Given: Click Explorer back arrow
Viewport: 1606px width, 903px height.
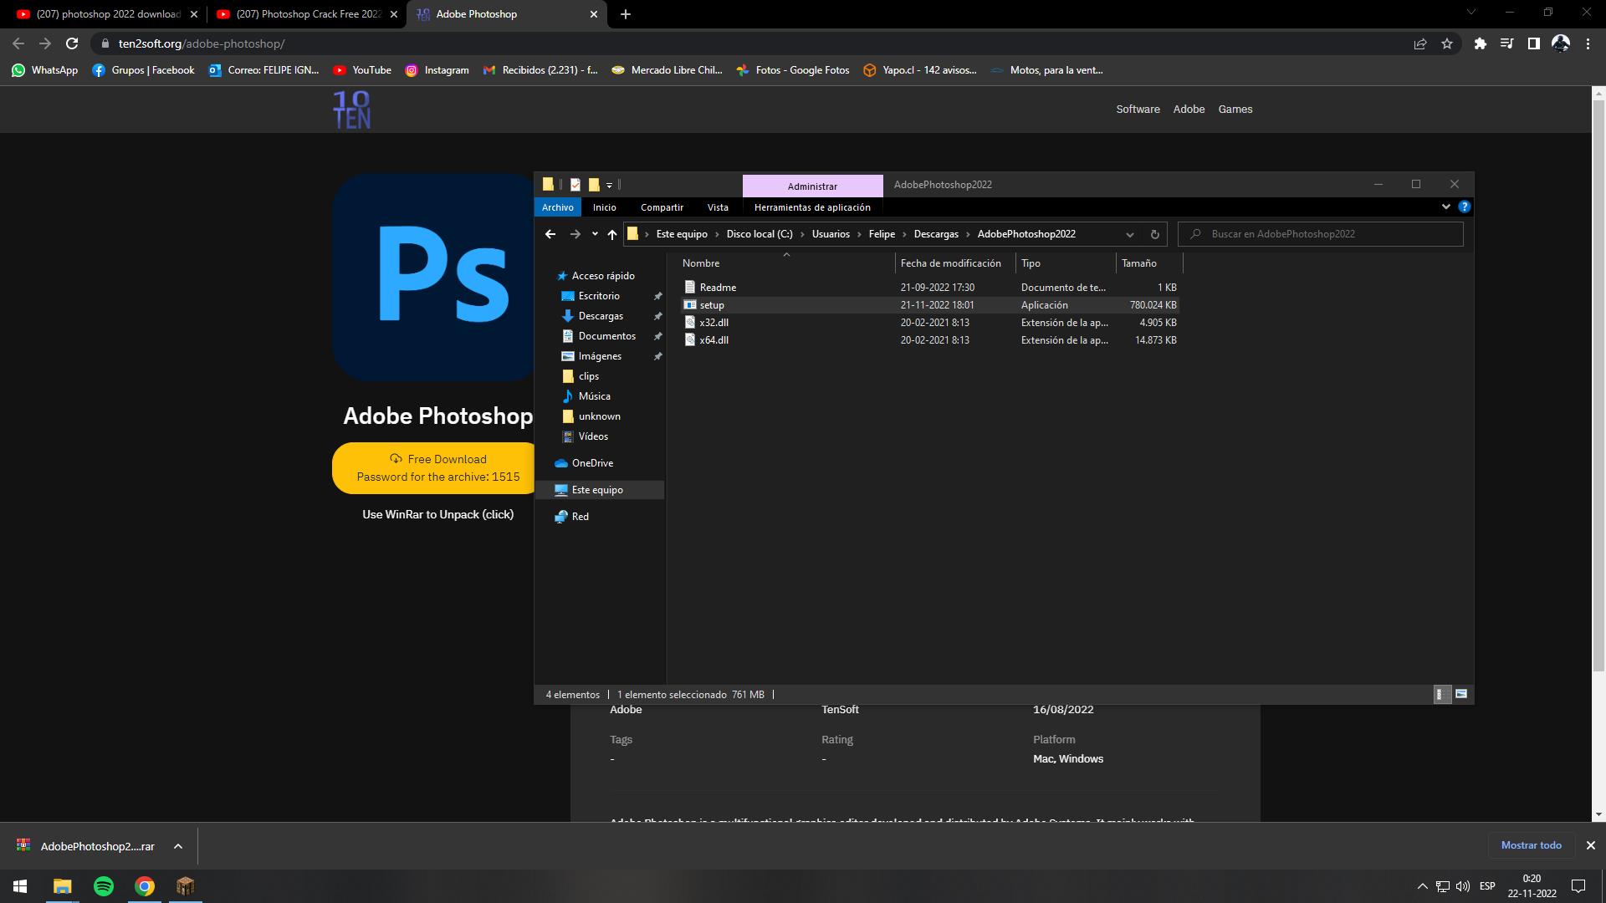Looking at the screenshot, I should tap(550, 234).
